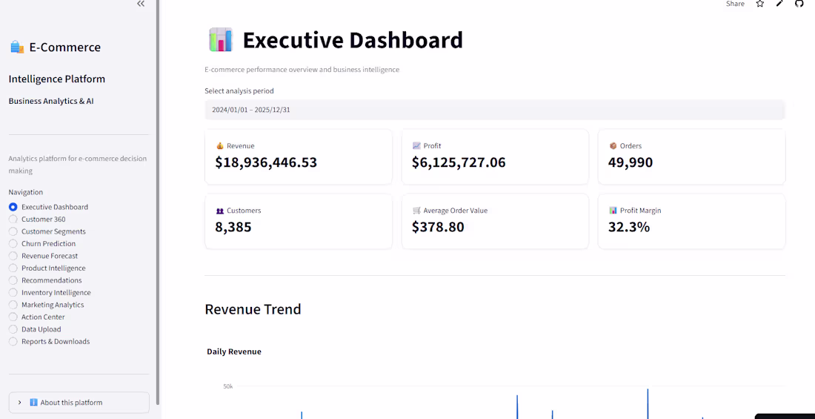The width and height of the screenshot is (815, 419).
Task: Click the info icon beside About this platform
Action: 34,403
